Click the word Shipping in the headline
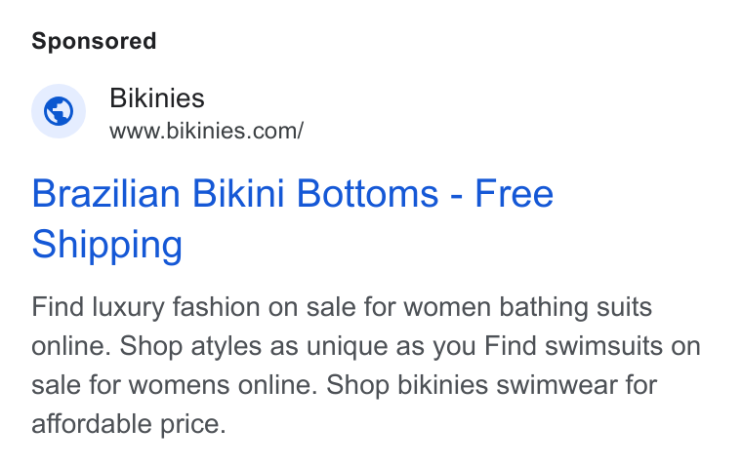The width and height of the screenshot is (742, 466). pyautogui.click(x=107, y=245)
